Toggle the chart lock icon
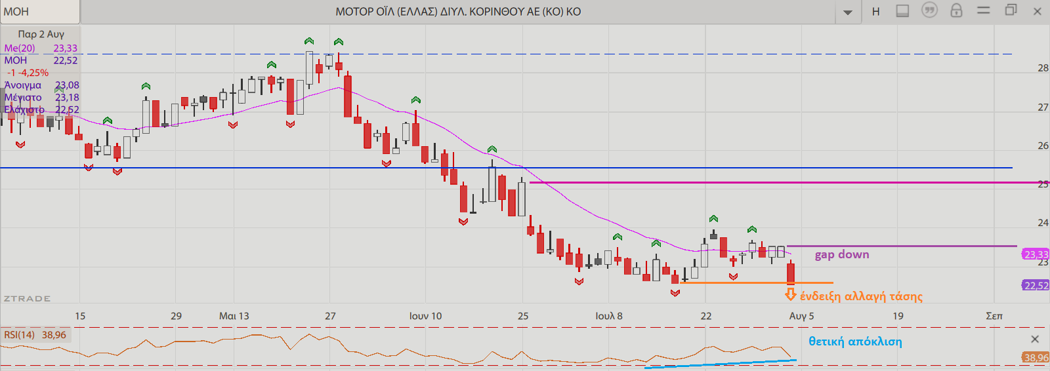 [956, 10]
